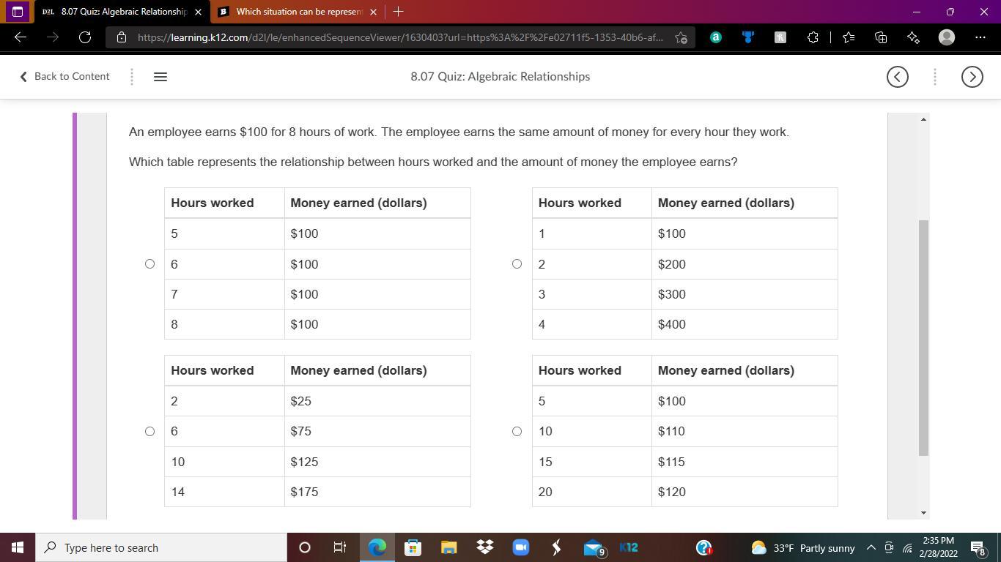Image resolution: width=1001 pixels, height=562 pixels.
Task: Go to the next activity arrow
Action: coord(972,77)
